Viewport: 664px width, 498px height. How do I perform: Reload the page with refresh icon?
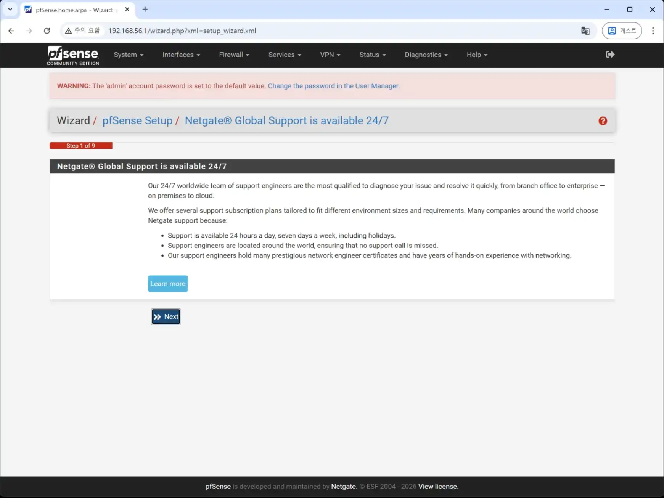click(x=47, y=31)
